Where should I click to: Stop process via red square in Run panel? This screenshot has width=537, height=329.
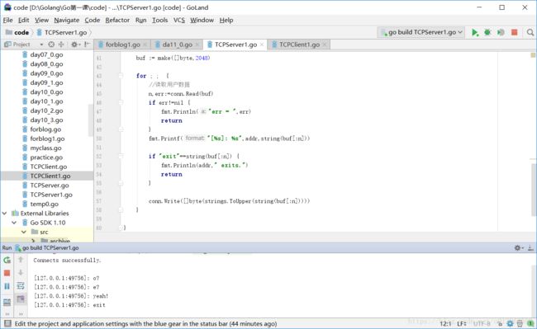tap(7, 273)
